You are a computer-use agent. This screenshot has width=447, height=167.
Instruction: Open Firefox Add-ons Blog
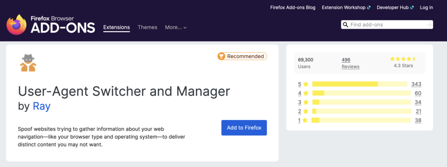[293, 8]
